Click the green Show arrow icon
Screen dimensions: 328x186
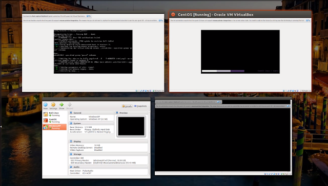point(61,104)
